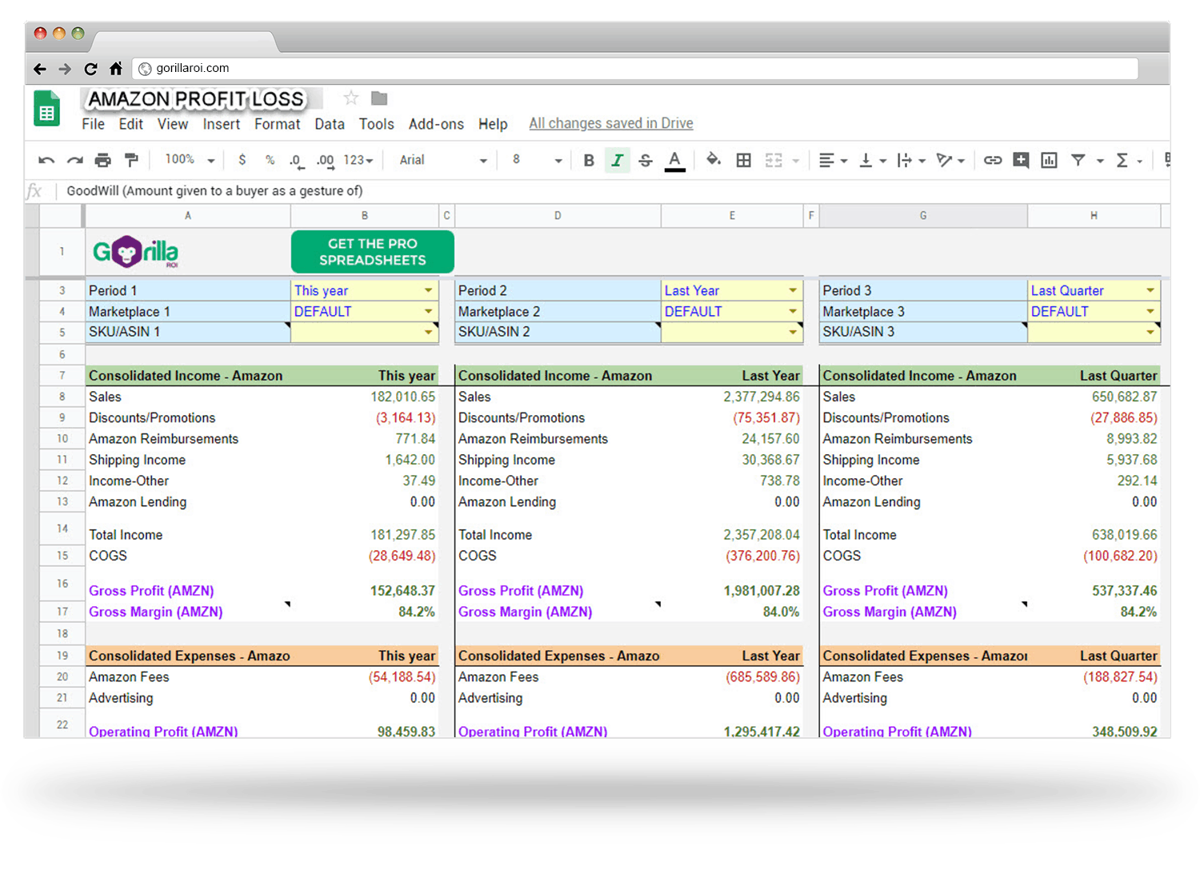Open the borders tool

point(743,160)
